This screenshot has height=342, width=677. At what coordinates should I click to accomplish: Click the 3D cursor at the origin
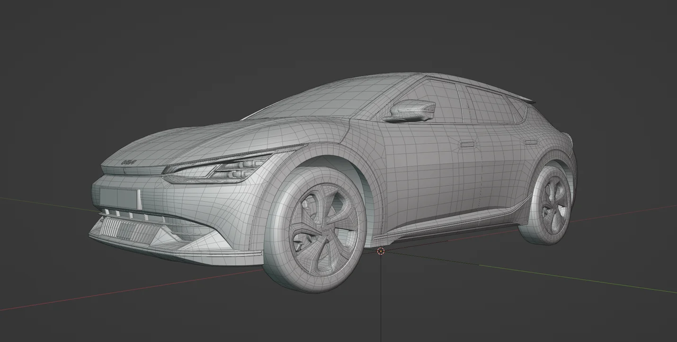pos(381,251)
